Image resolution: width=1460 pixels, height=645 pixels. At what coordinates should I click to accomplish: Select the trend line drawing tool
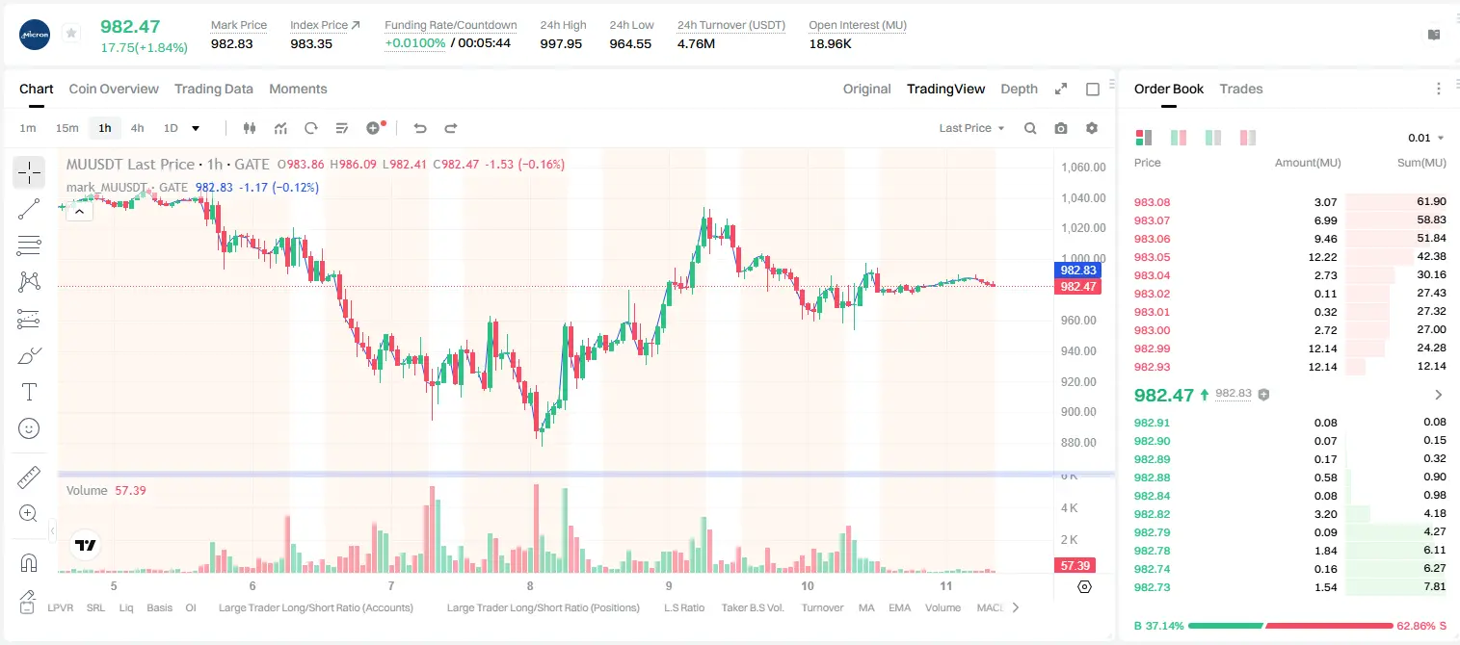pos(29,209)
